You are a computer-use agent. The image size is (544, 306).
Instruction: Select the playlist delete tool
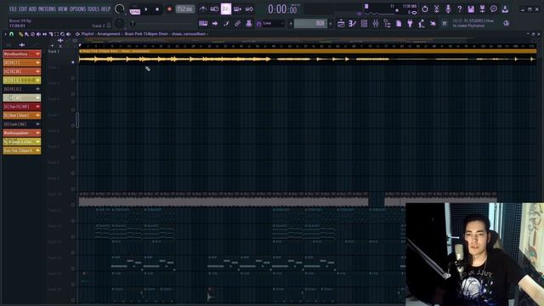[x=32, y=34]
